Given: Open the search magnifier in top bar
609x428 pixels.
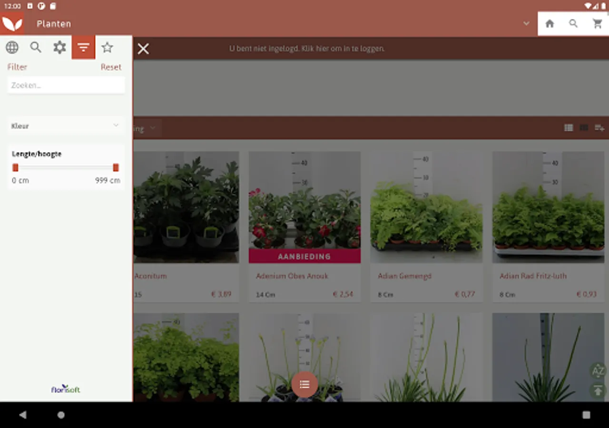Looking at the screenshot, I should 573,24.
